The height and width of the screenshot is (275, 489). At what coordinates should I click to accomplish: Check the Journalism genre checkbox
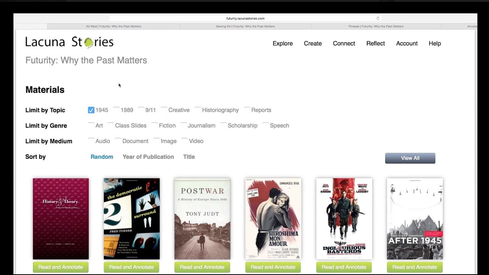[x=183, y=125]
